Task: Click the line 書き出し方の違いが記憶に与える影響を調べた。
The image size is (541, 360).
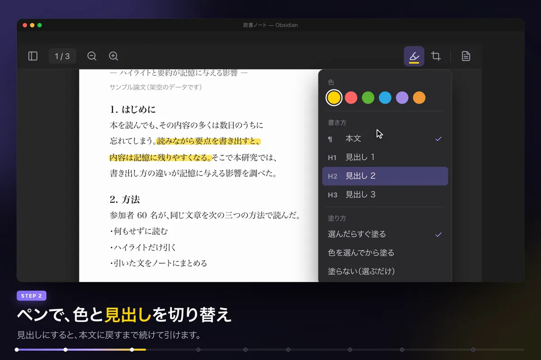Action: 193,173
